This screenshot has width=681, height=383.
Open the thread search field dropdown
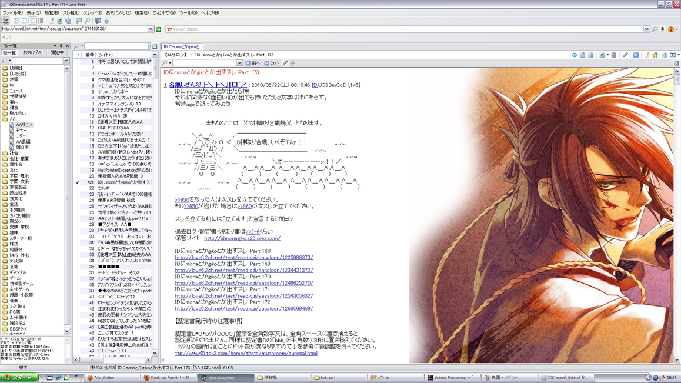(x=239, y=64)
